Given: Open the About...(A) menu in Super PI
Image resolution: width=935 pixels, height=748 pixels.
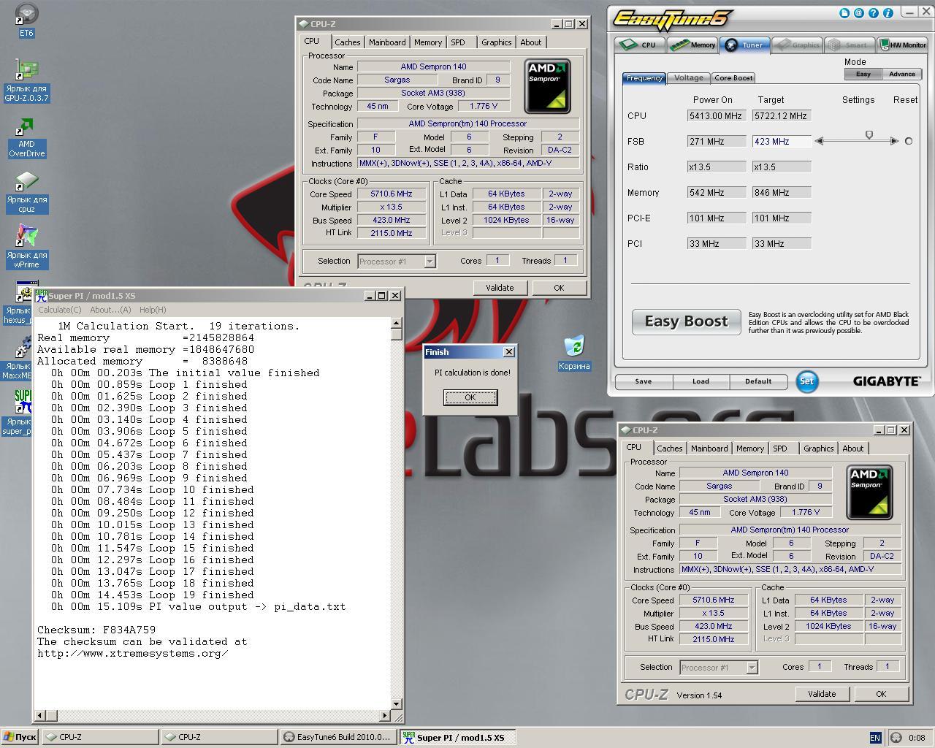Looking at the screenshot, I should [x=110, y=310].
